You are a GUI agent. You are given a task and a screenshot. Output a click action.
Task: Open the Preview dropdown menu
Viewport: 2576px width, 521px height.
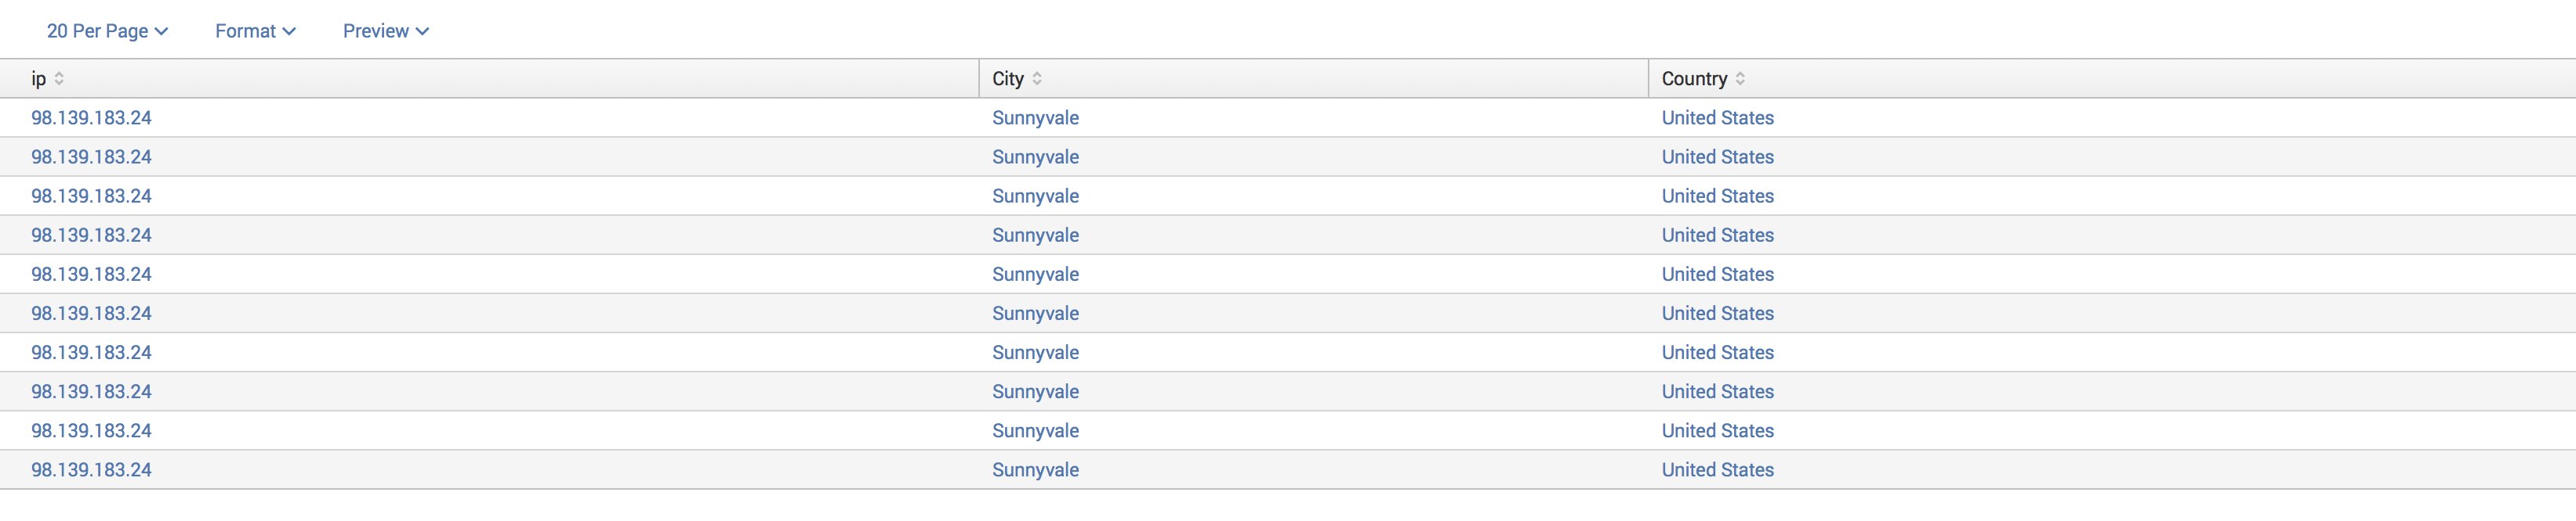coord(385,31)
